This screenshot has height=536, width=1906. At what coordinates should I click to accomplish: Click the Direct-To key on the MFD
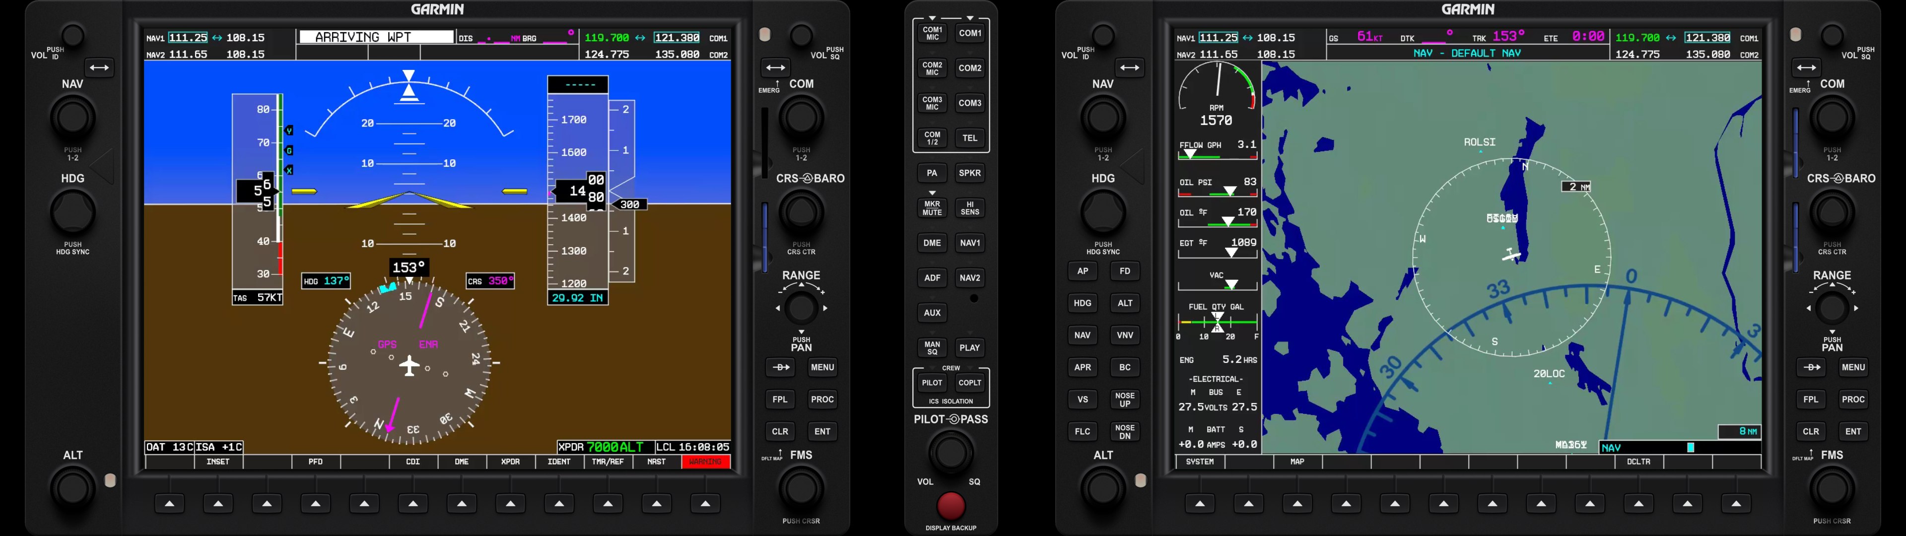coord(1811,367)
